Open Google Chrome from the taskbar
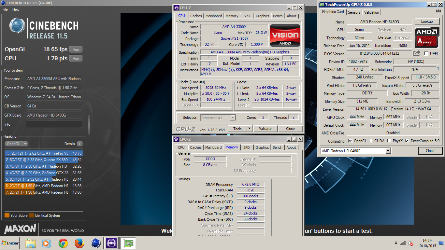This screenshot has height=250, width=445. pyautogui.click(x=63, y=243)
